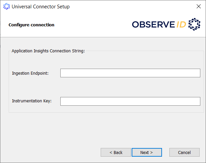This screenshot has height=163, width=206.
Task: Focus the Instrumentation Key text field
Action: [x=130, y=101]
